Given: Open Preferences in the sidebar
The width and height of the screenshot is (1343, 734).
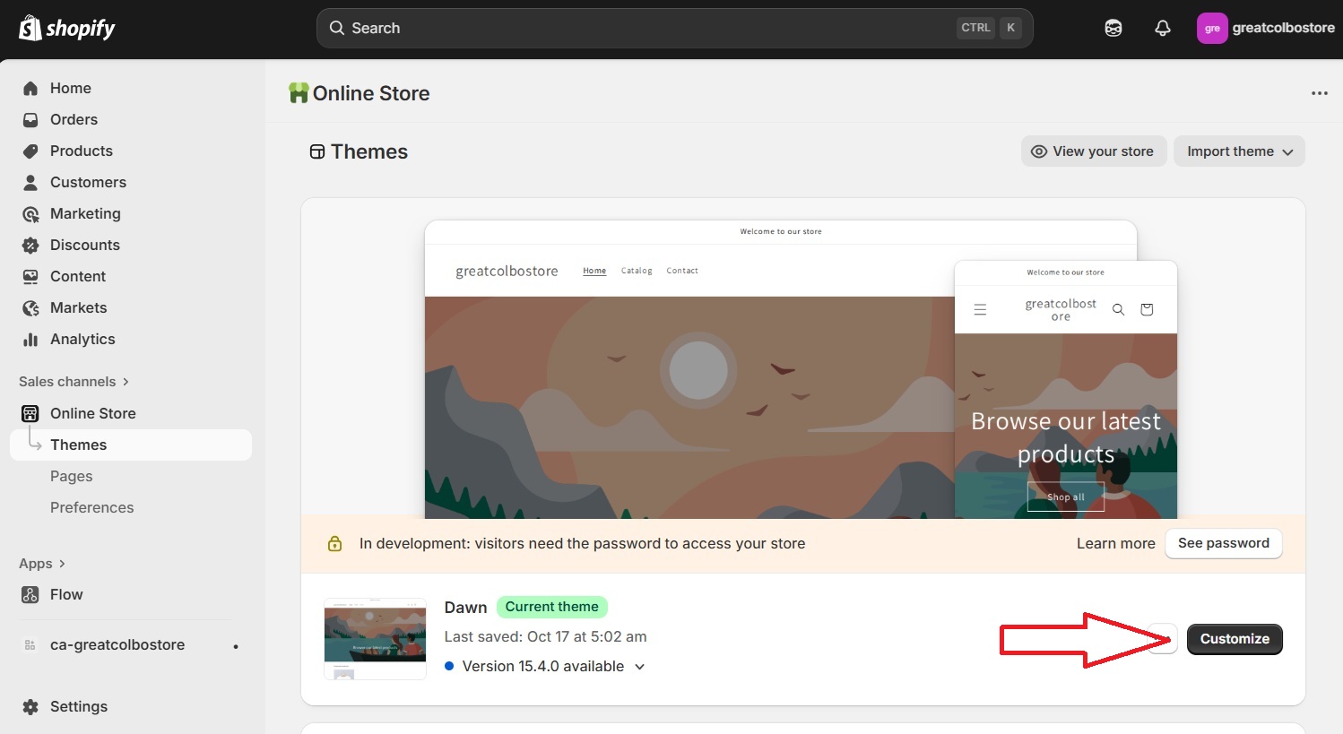Looking at the screenshot, I should [x=91, y=508].
